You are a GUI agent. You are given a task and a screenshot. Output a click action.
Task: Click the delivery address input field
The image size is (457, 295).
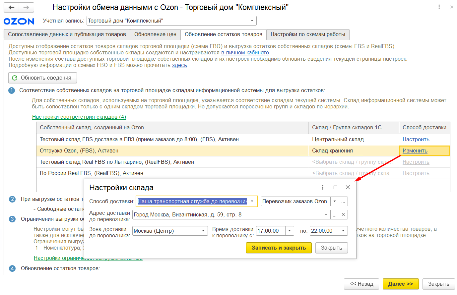point(227,215)
